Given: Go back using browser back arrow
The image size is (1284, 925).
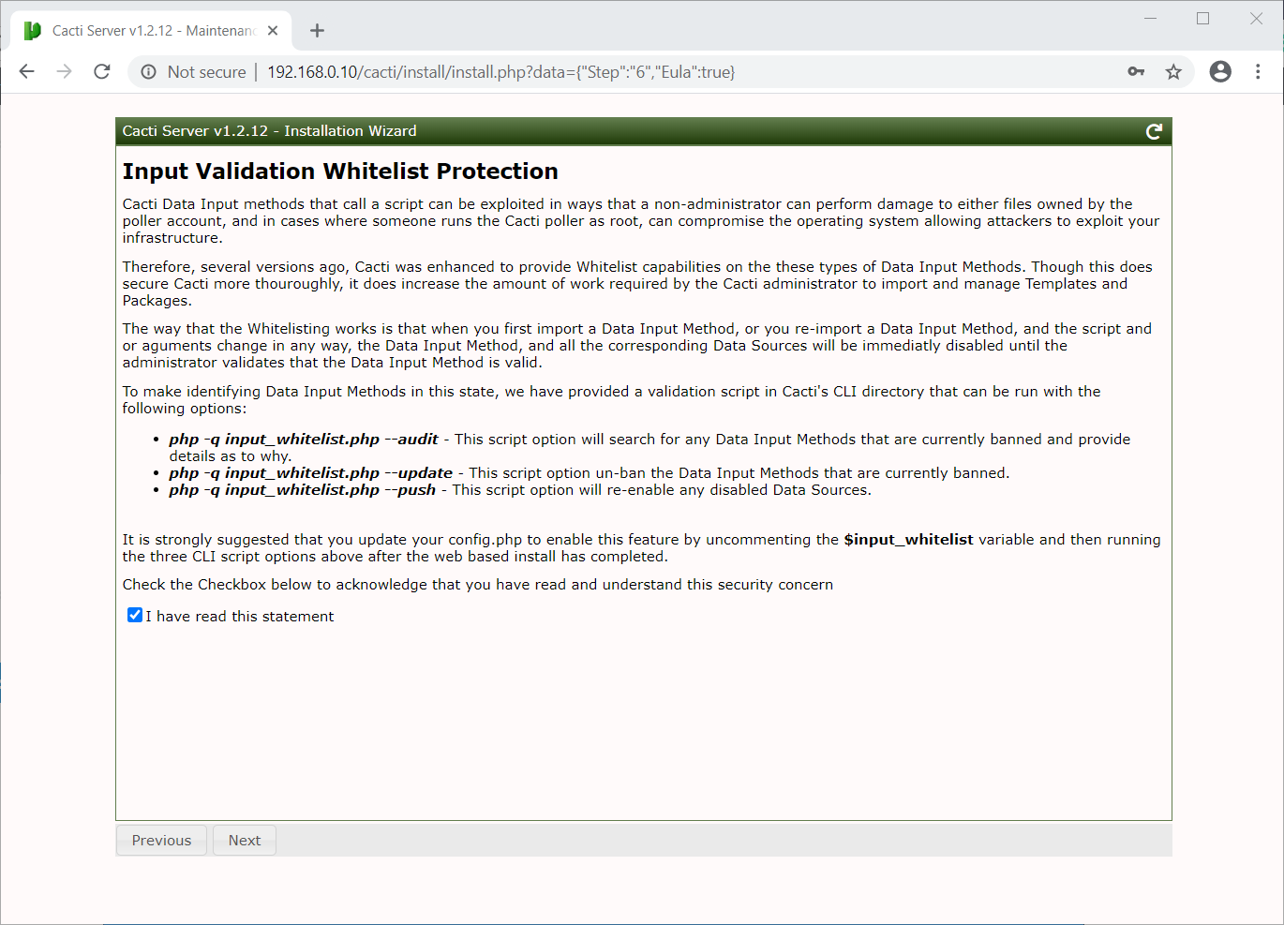Looking at the screenshot, I should point(27,71).
